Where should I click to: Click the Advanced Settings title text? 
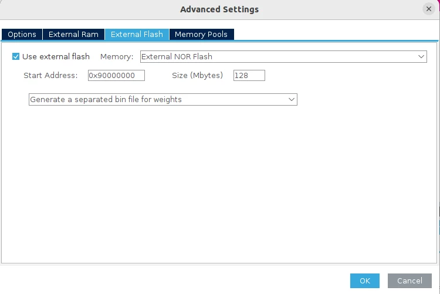coord(219,9)
